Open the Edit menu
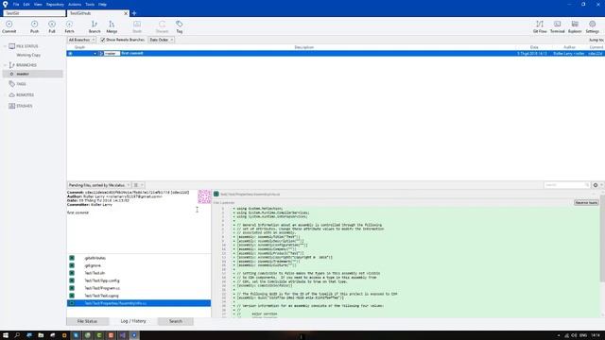605x340 pixels. 26,4
